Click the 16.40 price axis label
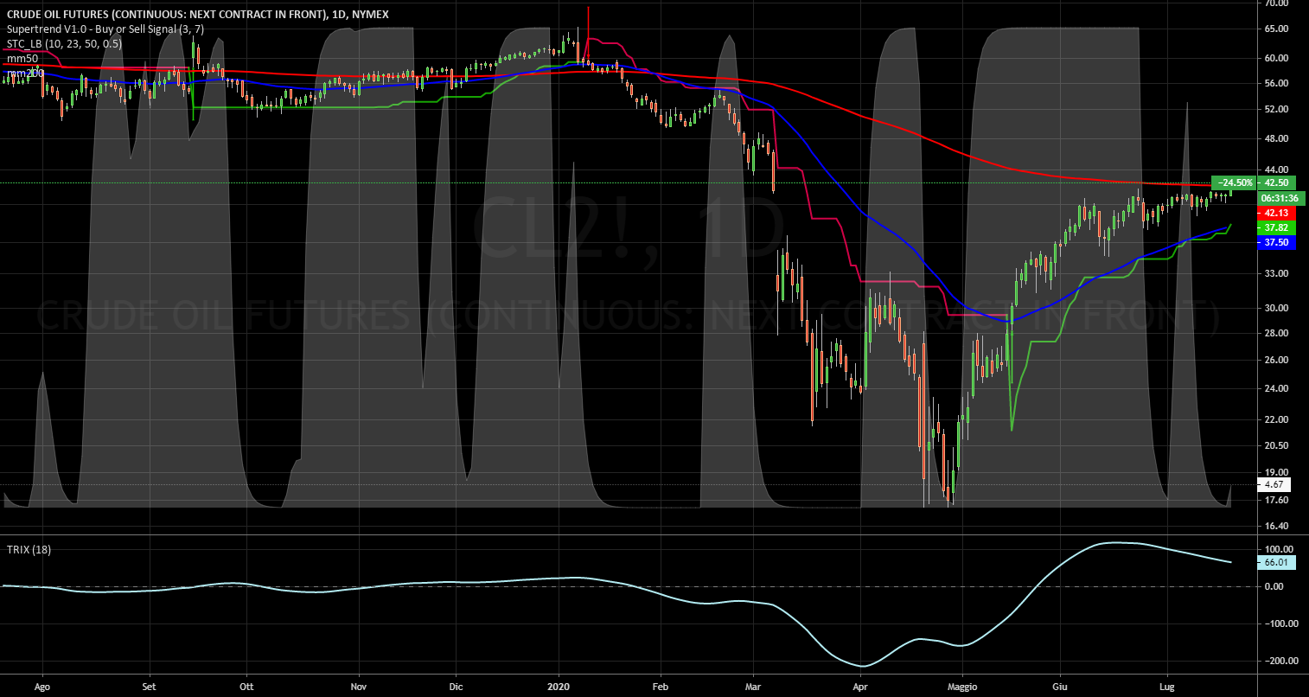 point(1276,526)
